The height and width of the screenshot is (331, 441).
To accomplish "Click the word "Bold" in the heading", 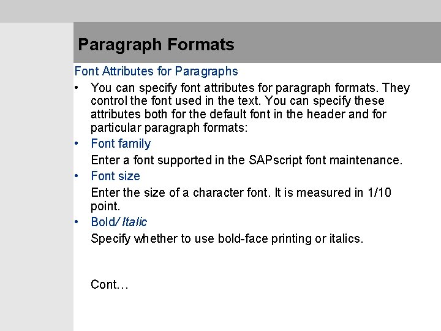I will click(103, 222).
